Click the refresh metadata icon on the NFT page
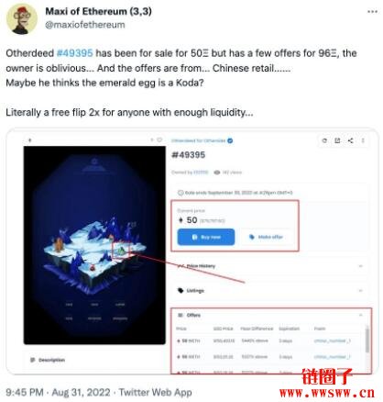 (x=324, y=140)
